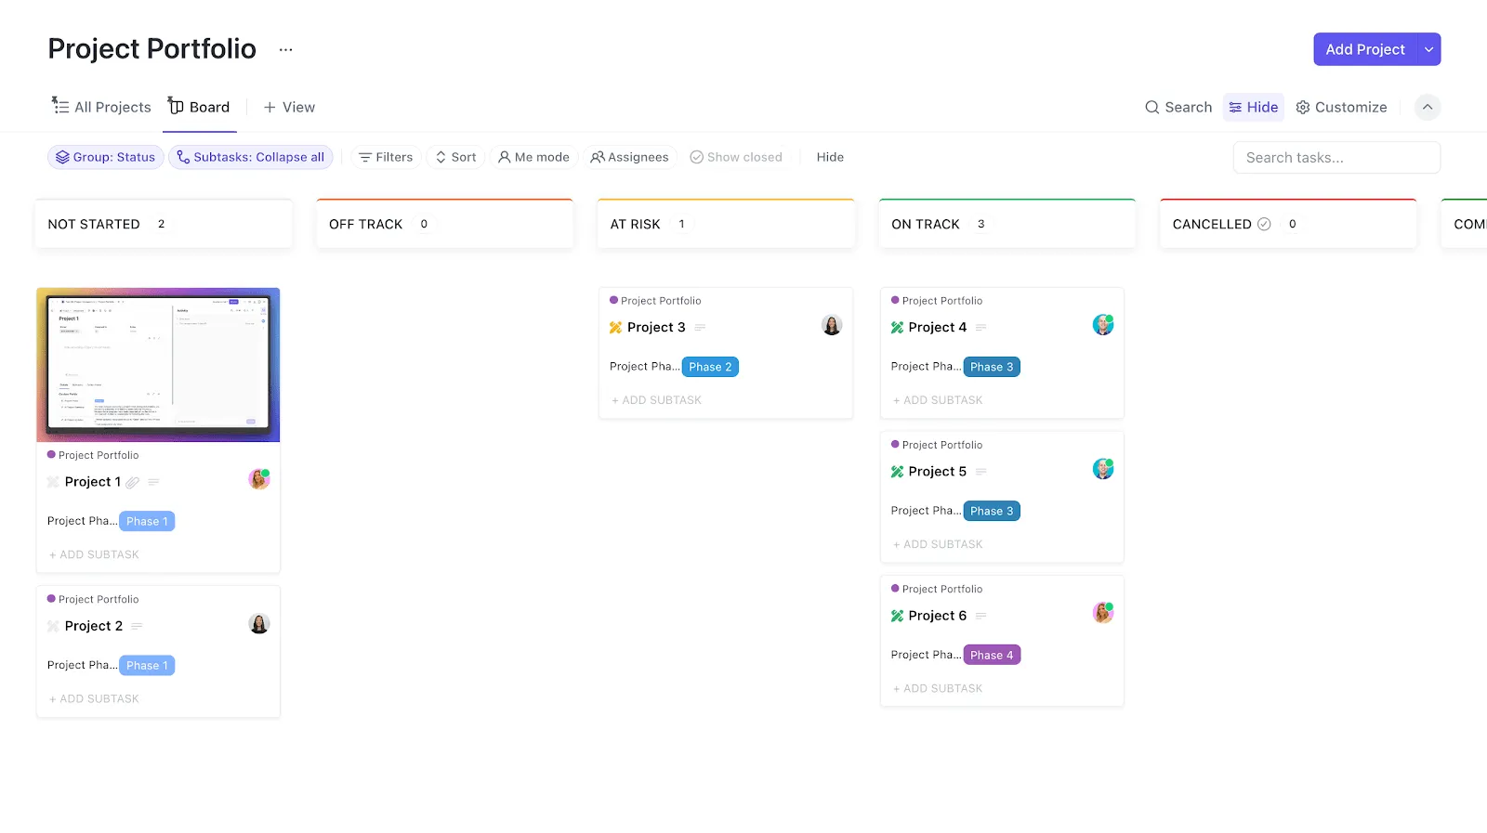Click the Phase 3 tag on Project 4
This screenshot has height=833, width=1487.
tap(992, 367)
